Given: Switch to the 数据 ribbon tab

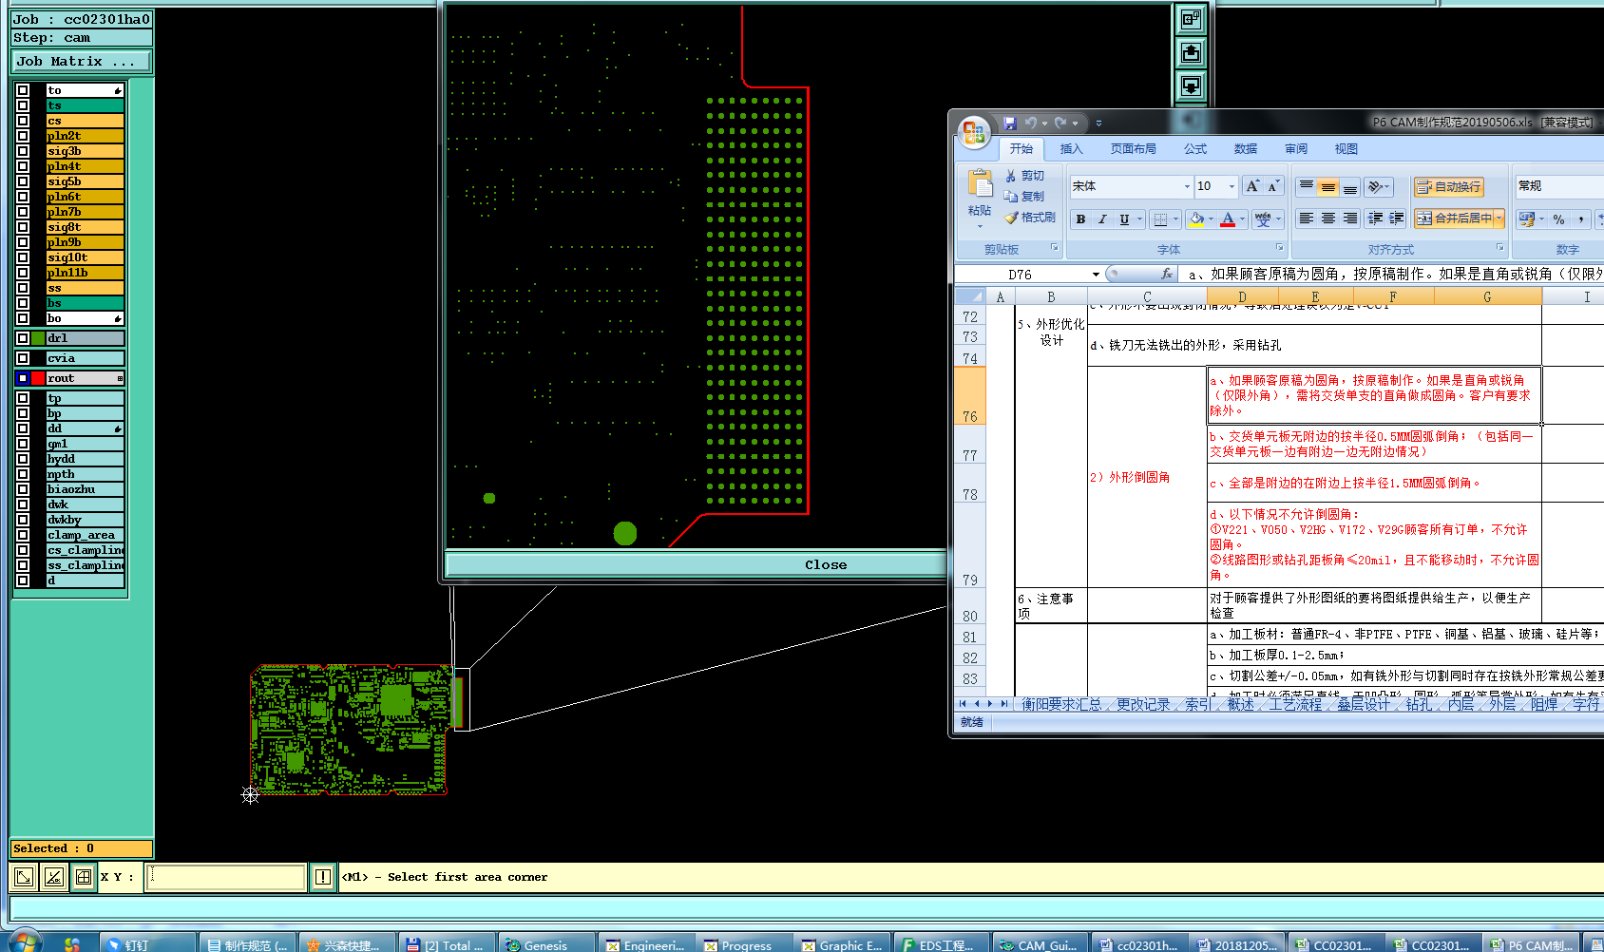Looking at the screenshot, I should click(1245, 149).
